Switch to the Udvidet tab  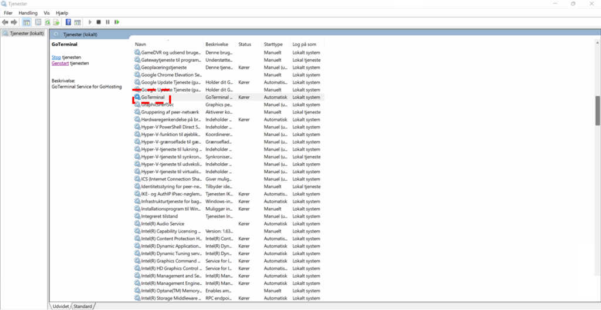[60, 306]
